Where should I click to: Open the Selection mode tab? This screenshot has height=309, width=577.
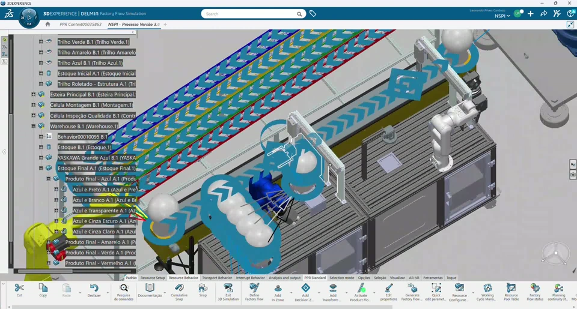click(x=342, y=278)
